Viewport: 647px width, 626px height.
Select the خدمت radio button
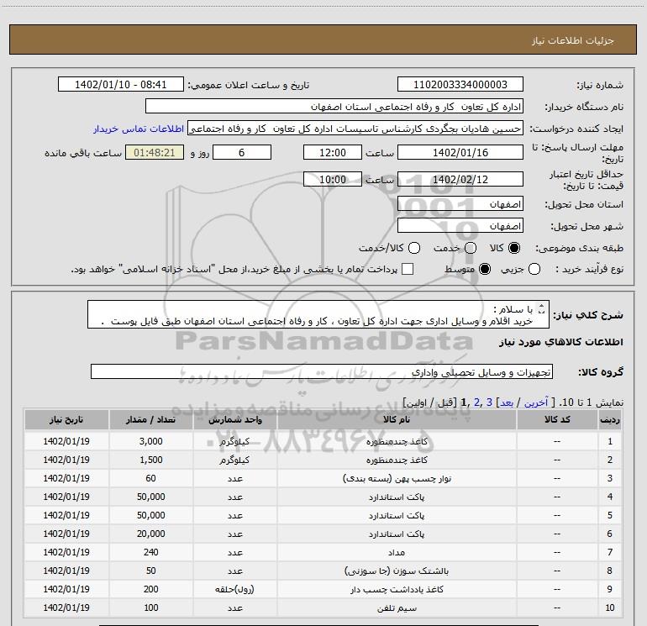pos(471,248)
